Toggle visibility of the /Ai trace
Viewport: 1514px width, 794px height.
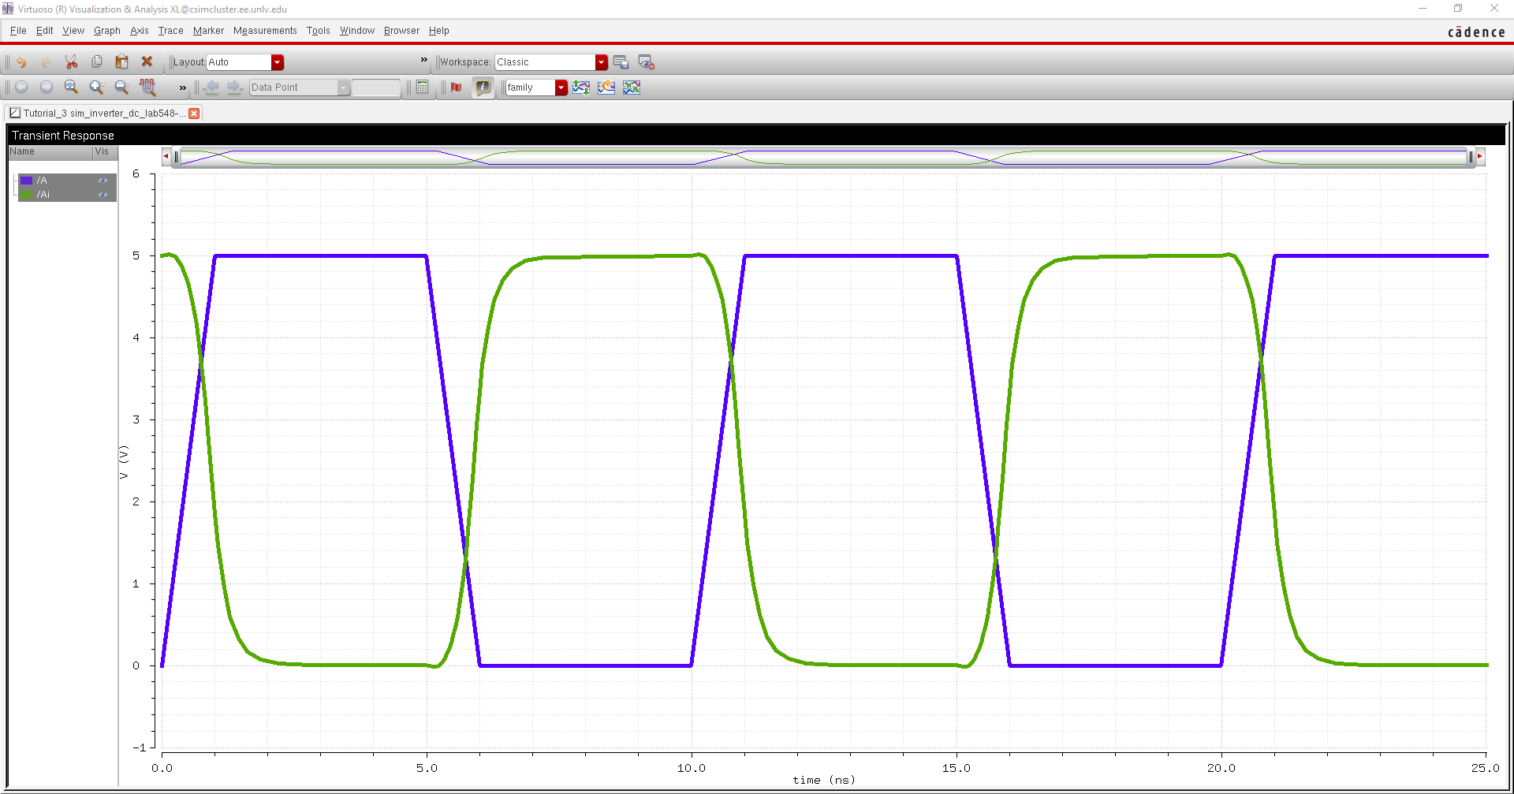tap(103, 195)
